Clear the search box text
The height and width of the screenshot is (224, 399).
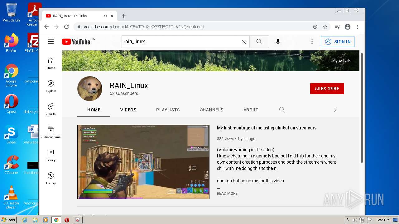(x=244, y=42)
